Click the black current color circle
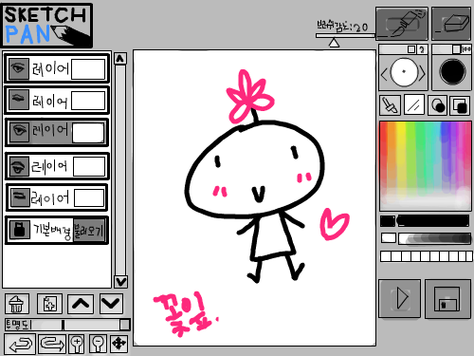 pyautogui.click(x=452, y=71)
